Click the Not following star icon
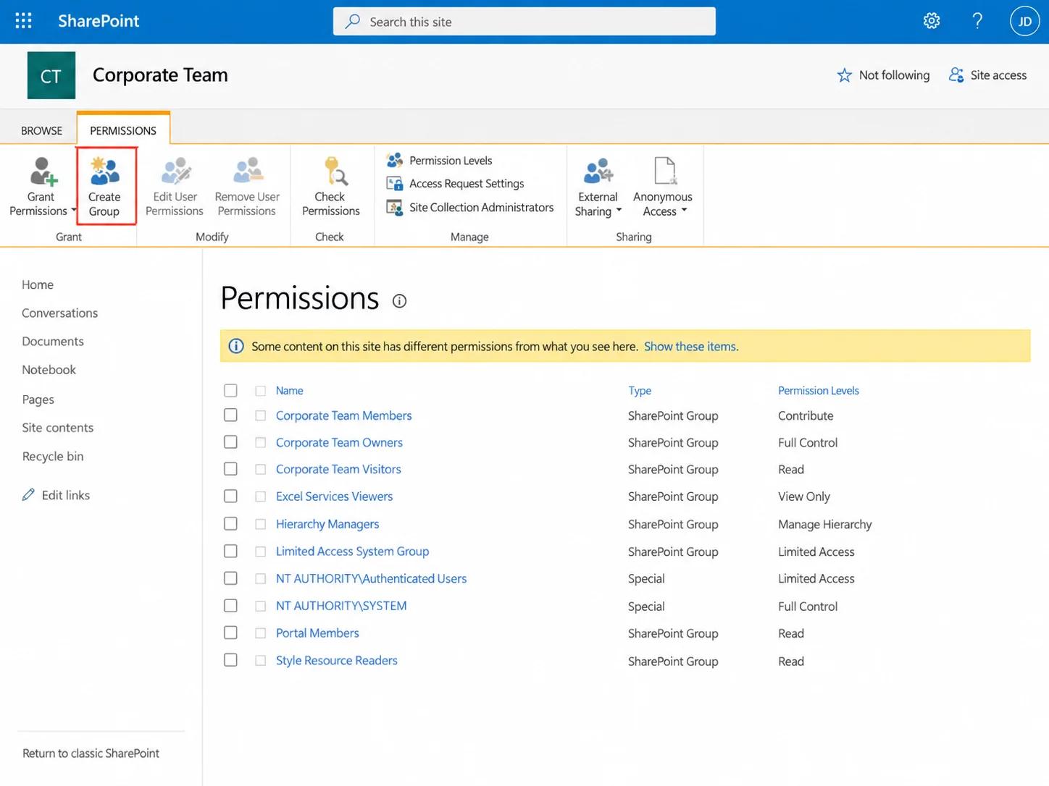The width and height of the screenshot is (1049, 786). pyautogui.click(x=844, y=75)
